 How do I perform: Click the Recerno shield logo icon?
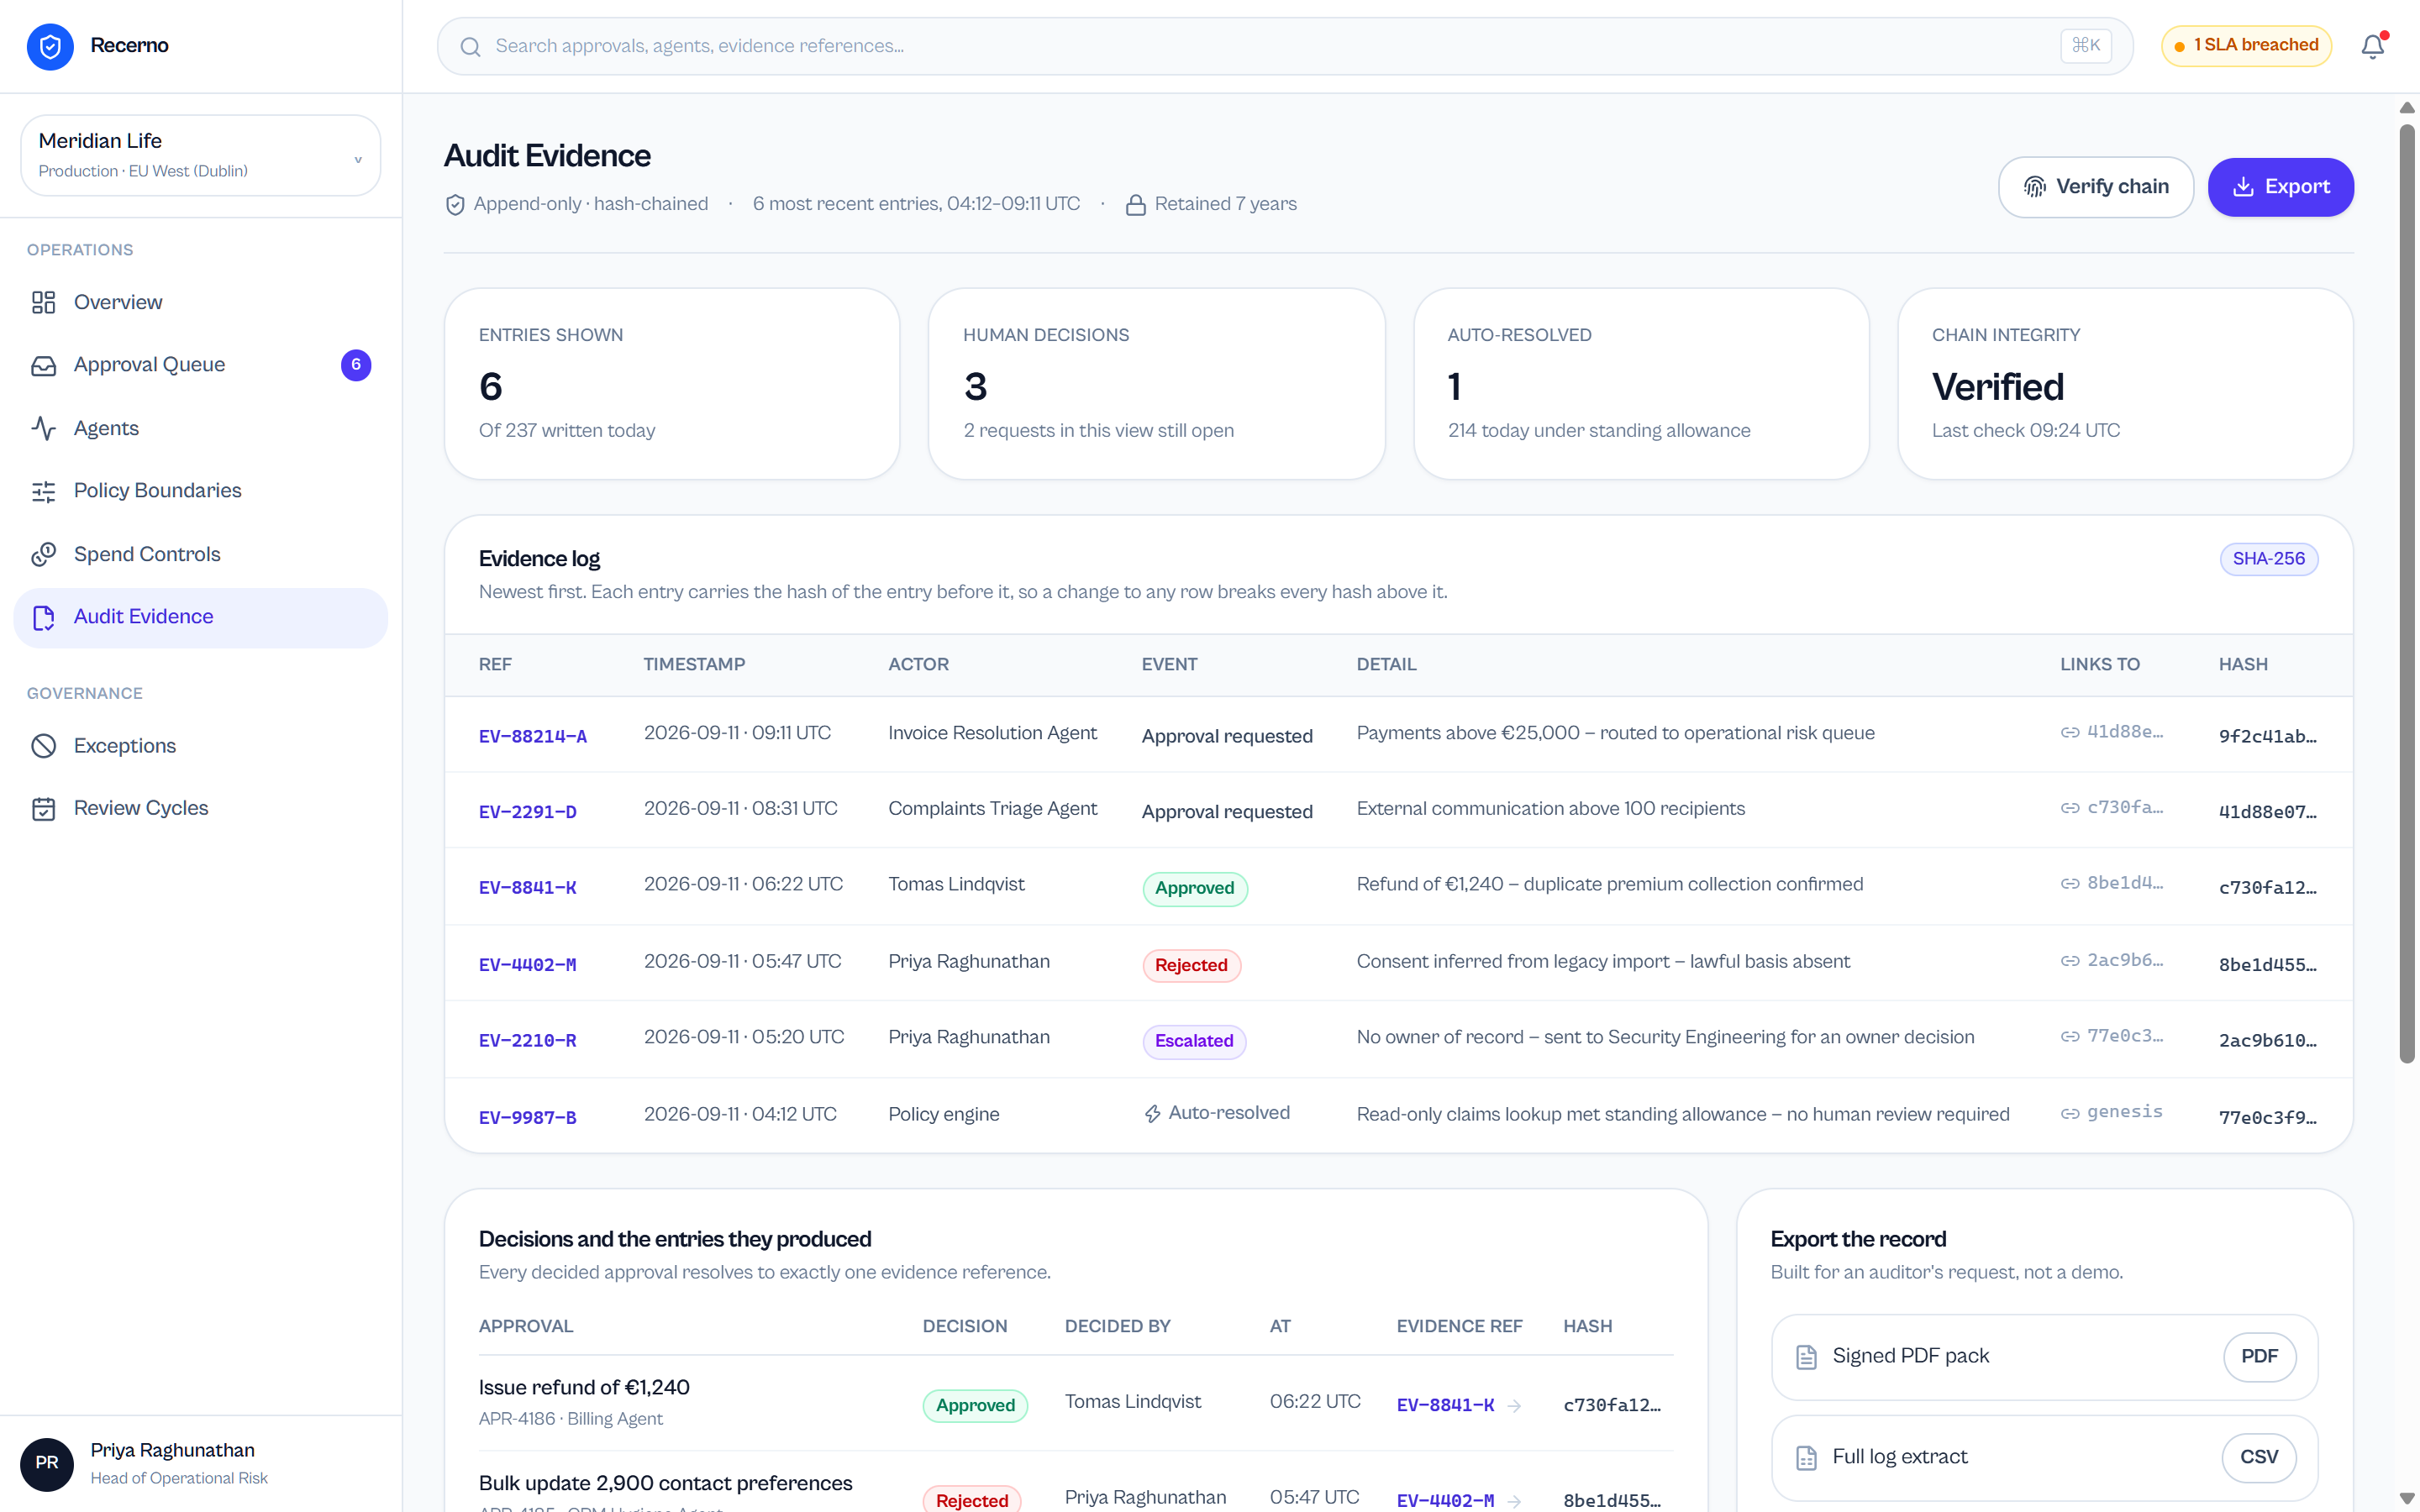(x=50, y=46)
